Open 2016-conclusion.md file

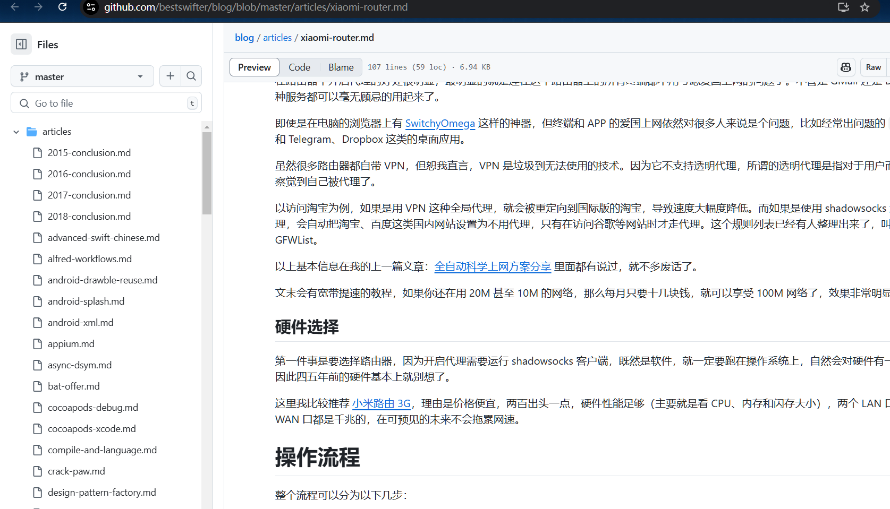point(89,174)
